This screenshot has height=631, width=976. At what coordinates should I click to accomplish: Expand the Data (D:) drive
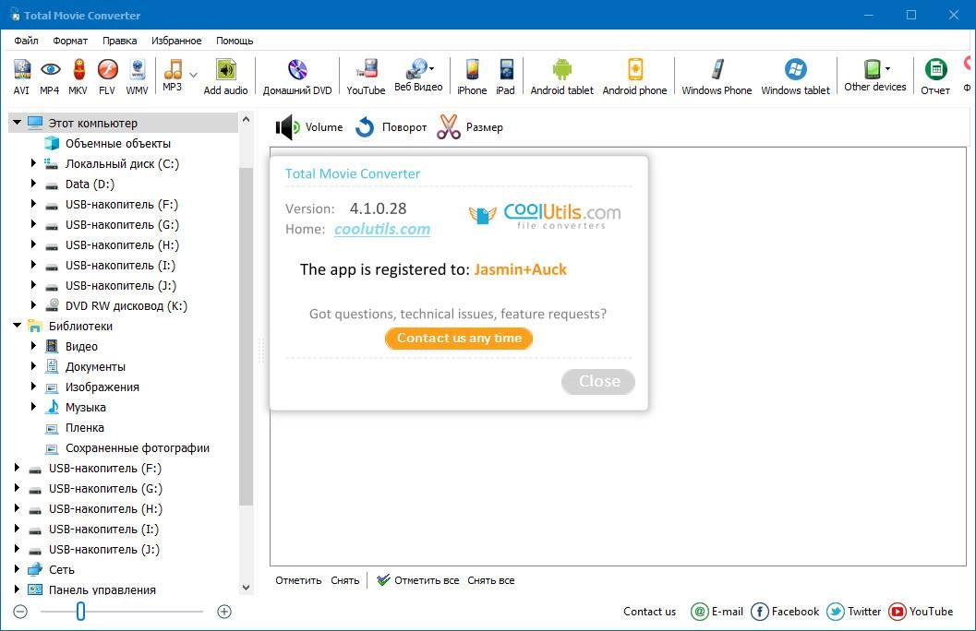33,184
